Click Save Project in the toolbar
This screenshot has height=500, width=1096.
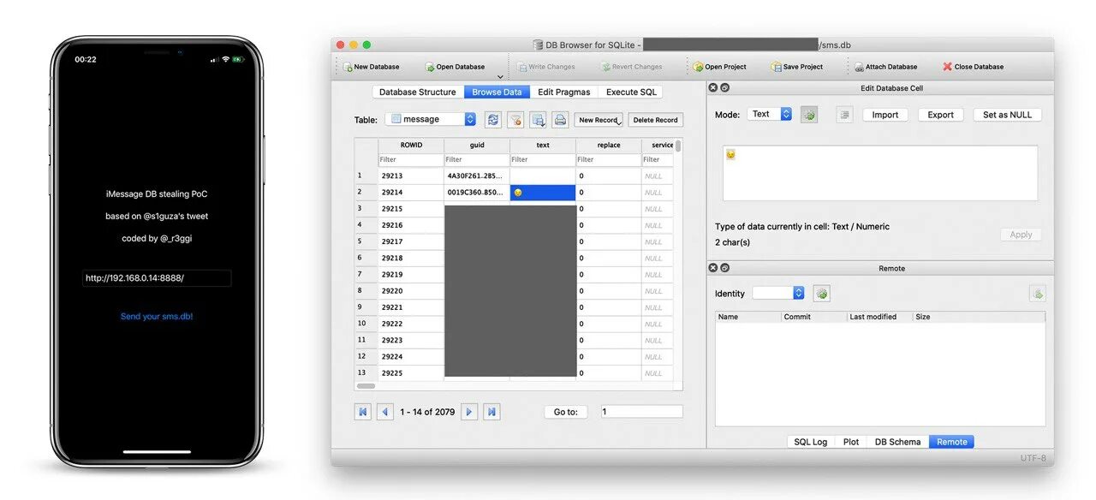point(796,67)
